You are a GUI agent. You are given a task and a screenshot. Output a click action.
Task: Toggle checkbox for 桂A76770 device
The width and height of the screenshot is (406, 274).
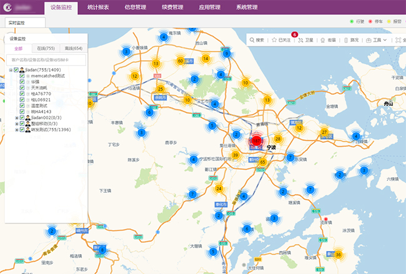click(22, 94)
